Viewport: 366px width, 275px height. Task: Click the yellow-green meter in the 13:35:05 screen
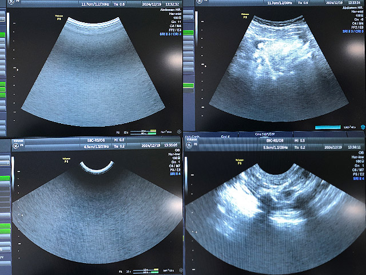pos(145,271)
